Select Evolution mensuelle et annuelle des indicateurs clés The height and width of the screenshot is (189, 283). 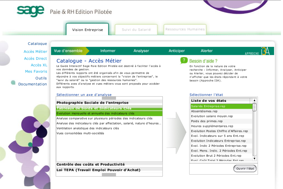pos(109,113)
